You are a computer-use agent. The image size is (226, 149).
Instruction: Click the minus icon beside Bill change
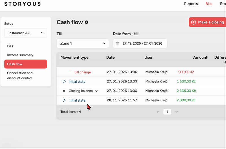[x=70, y=72]
